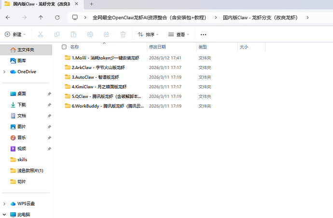Select folder 4.KimiClaw
This screenshot has width=333, height=218.
[99, 87]
